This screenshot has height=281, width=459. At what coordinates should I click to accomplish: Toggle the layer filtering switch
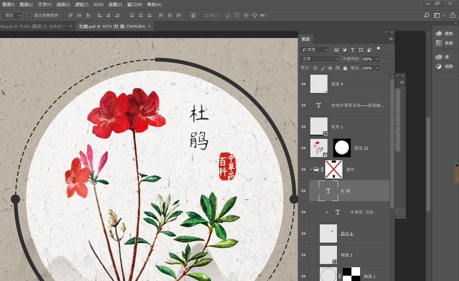378,49
